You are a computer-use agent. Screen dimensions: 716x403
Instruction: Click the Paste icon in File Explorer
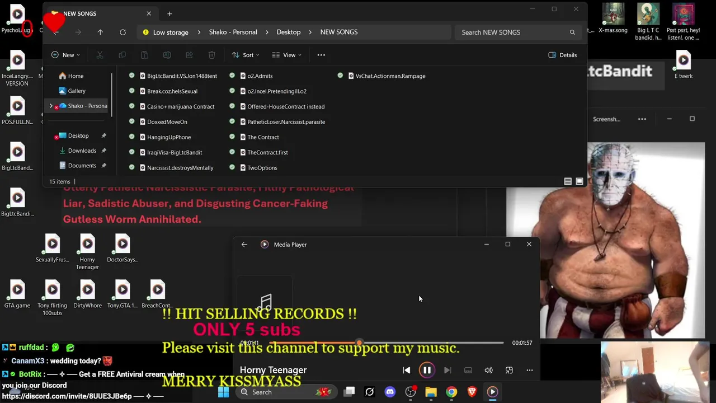[144, 55]
